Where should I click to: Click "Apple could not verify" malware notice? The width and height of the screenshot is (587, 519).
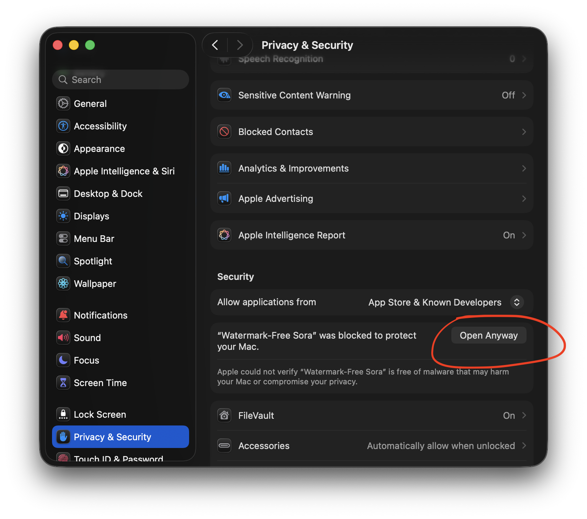tap(363, 377)
